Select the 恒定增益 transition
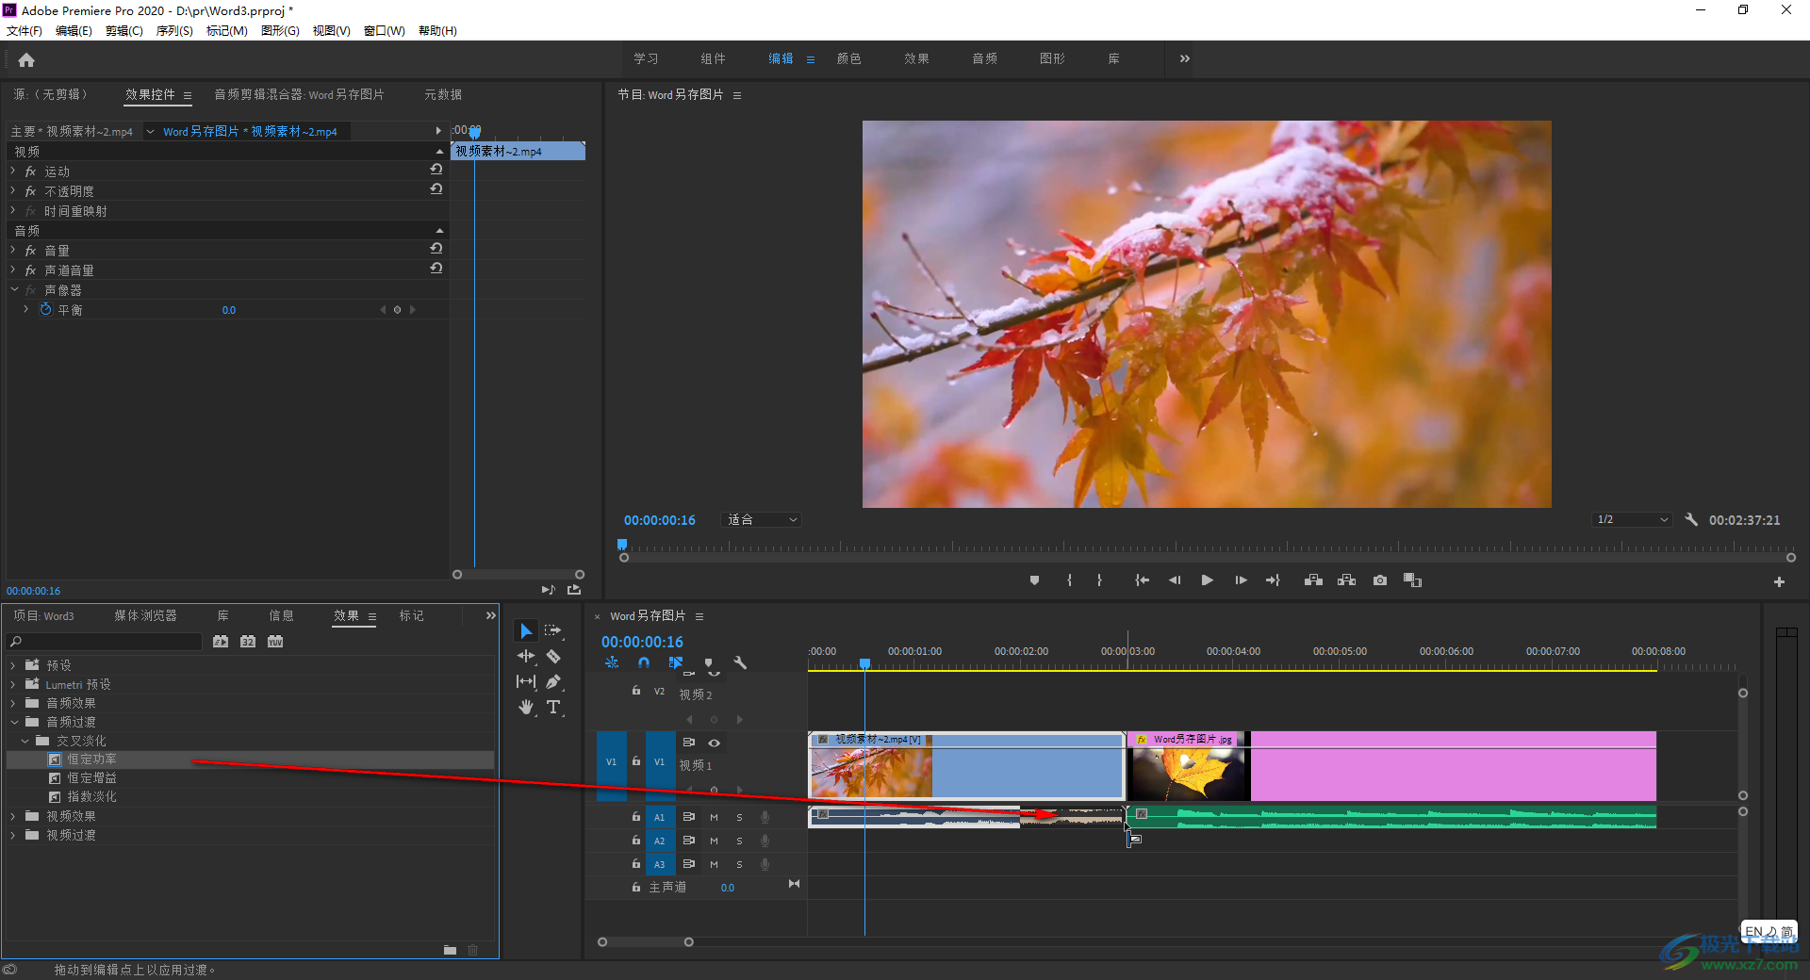Viewport: 1810px width, 980px height. tap(91, 778)
